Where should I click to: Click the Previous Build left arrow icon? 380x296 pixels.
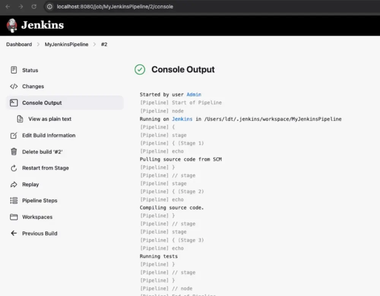point(14,233)
